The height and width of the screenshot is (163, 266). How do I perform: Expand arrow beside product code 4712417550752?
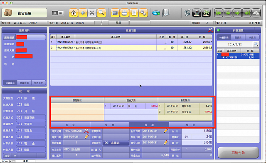click(x=74, y=48)
